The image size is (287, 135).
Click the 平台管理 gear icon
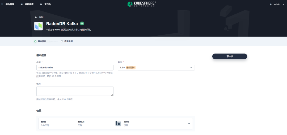point(2,4)
